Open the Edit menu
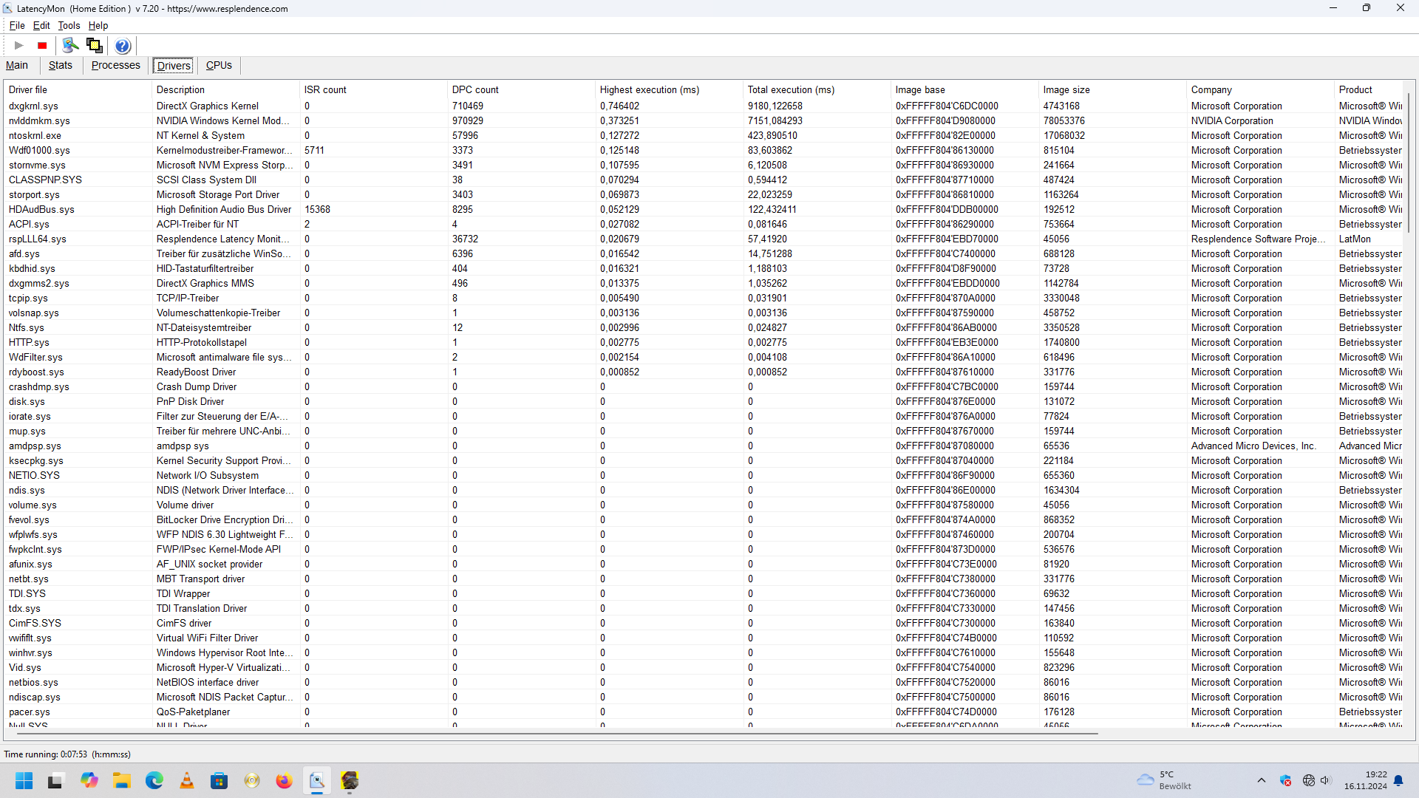1419x798 pixels. click(x=41, y=25)
